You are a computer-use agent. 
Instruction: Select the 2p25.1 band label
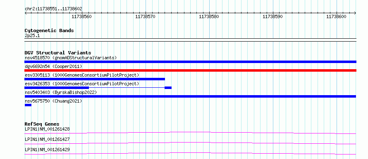pyautogui.click(x=32, y=35)
